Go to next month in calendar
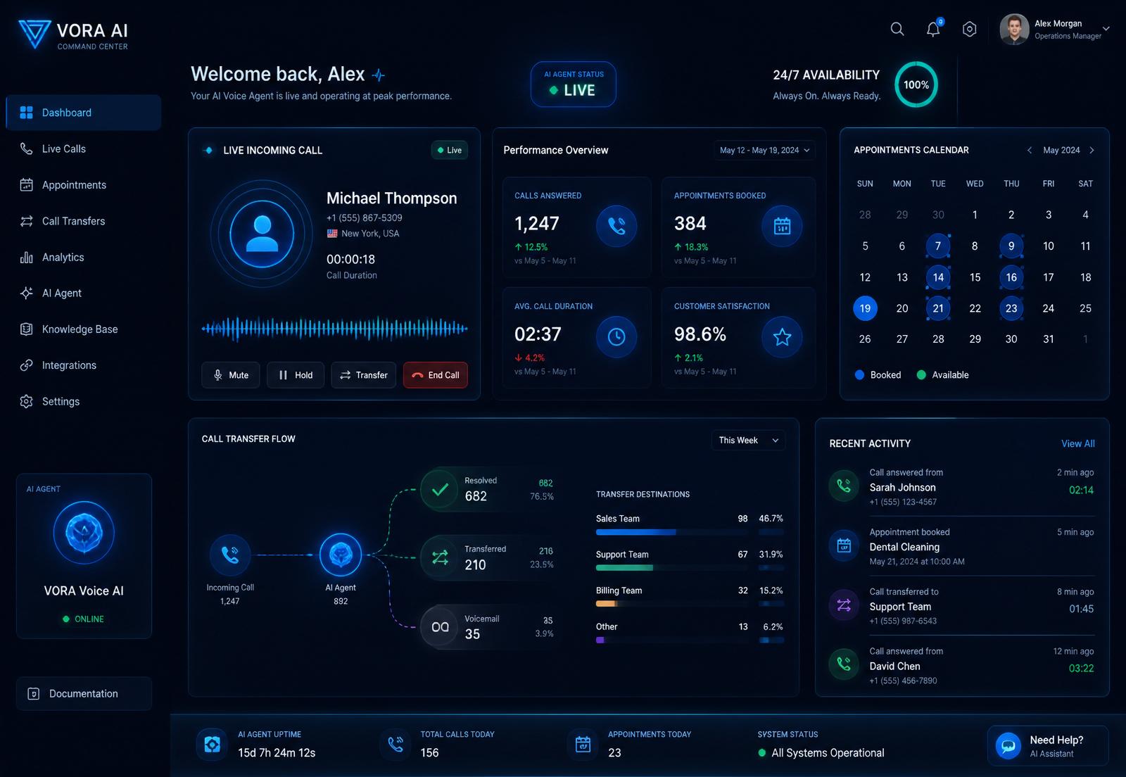The image size is (1126, 777). 1092,150
